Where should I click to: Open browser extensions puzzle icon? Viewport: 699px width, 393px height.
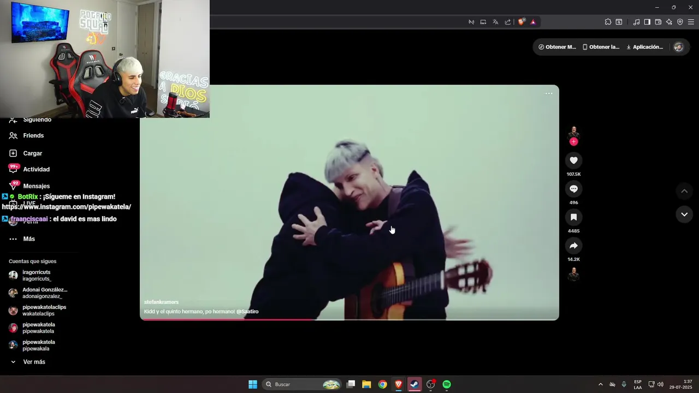click(608, 22)
